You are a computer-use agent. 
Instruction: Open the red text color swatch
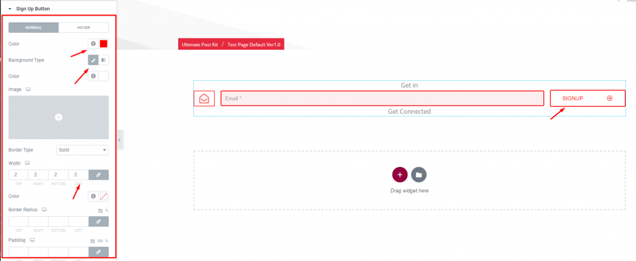[x=104, y=43]
